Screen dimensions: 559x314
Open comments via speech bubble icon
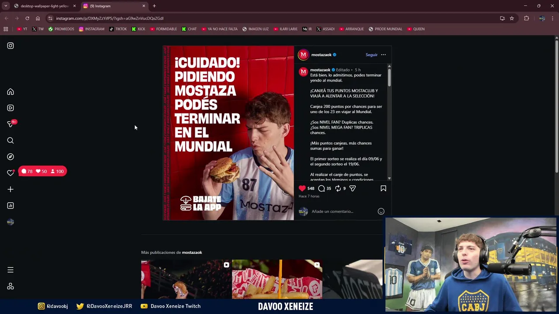coord(321,188)
